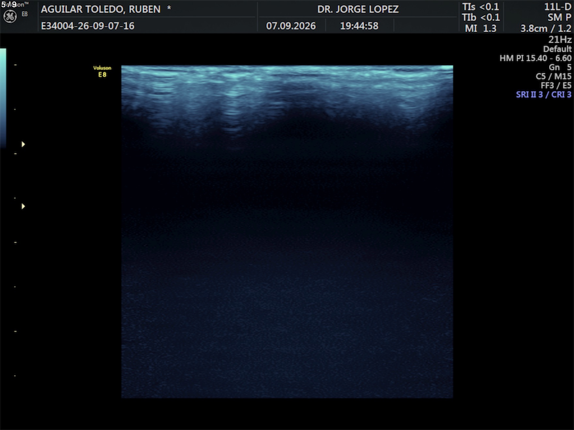574x430 pixels.
Task: Click the GE logo icon
Action: pos(10,16)
